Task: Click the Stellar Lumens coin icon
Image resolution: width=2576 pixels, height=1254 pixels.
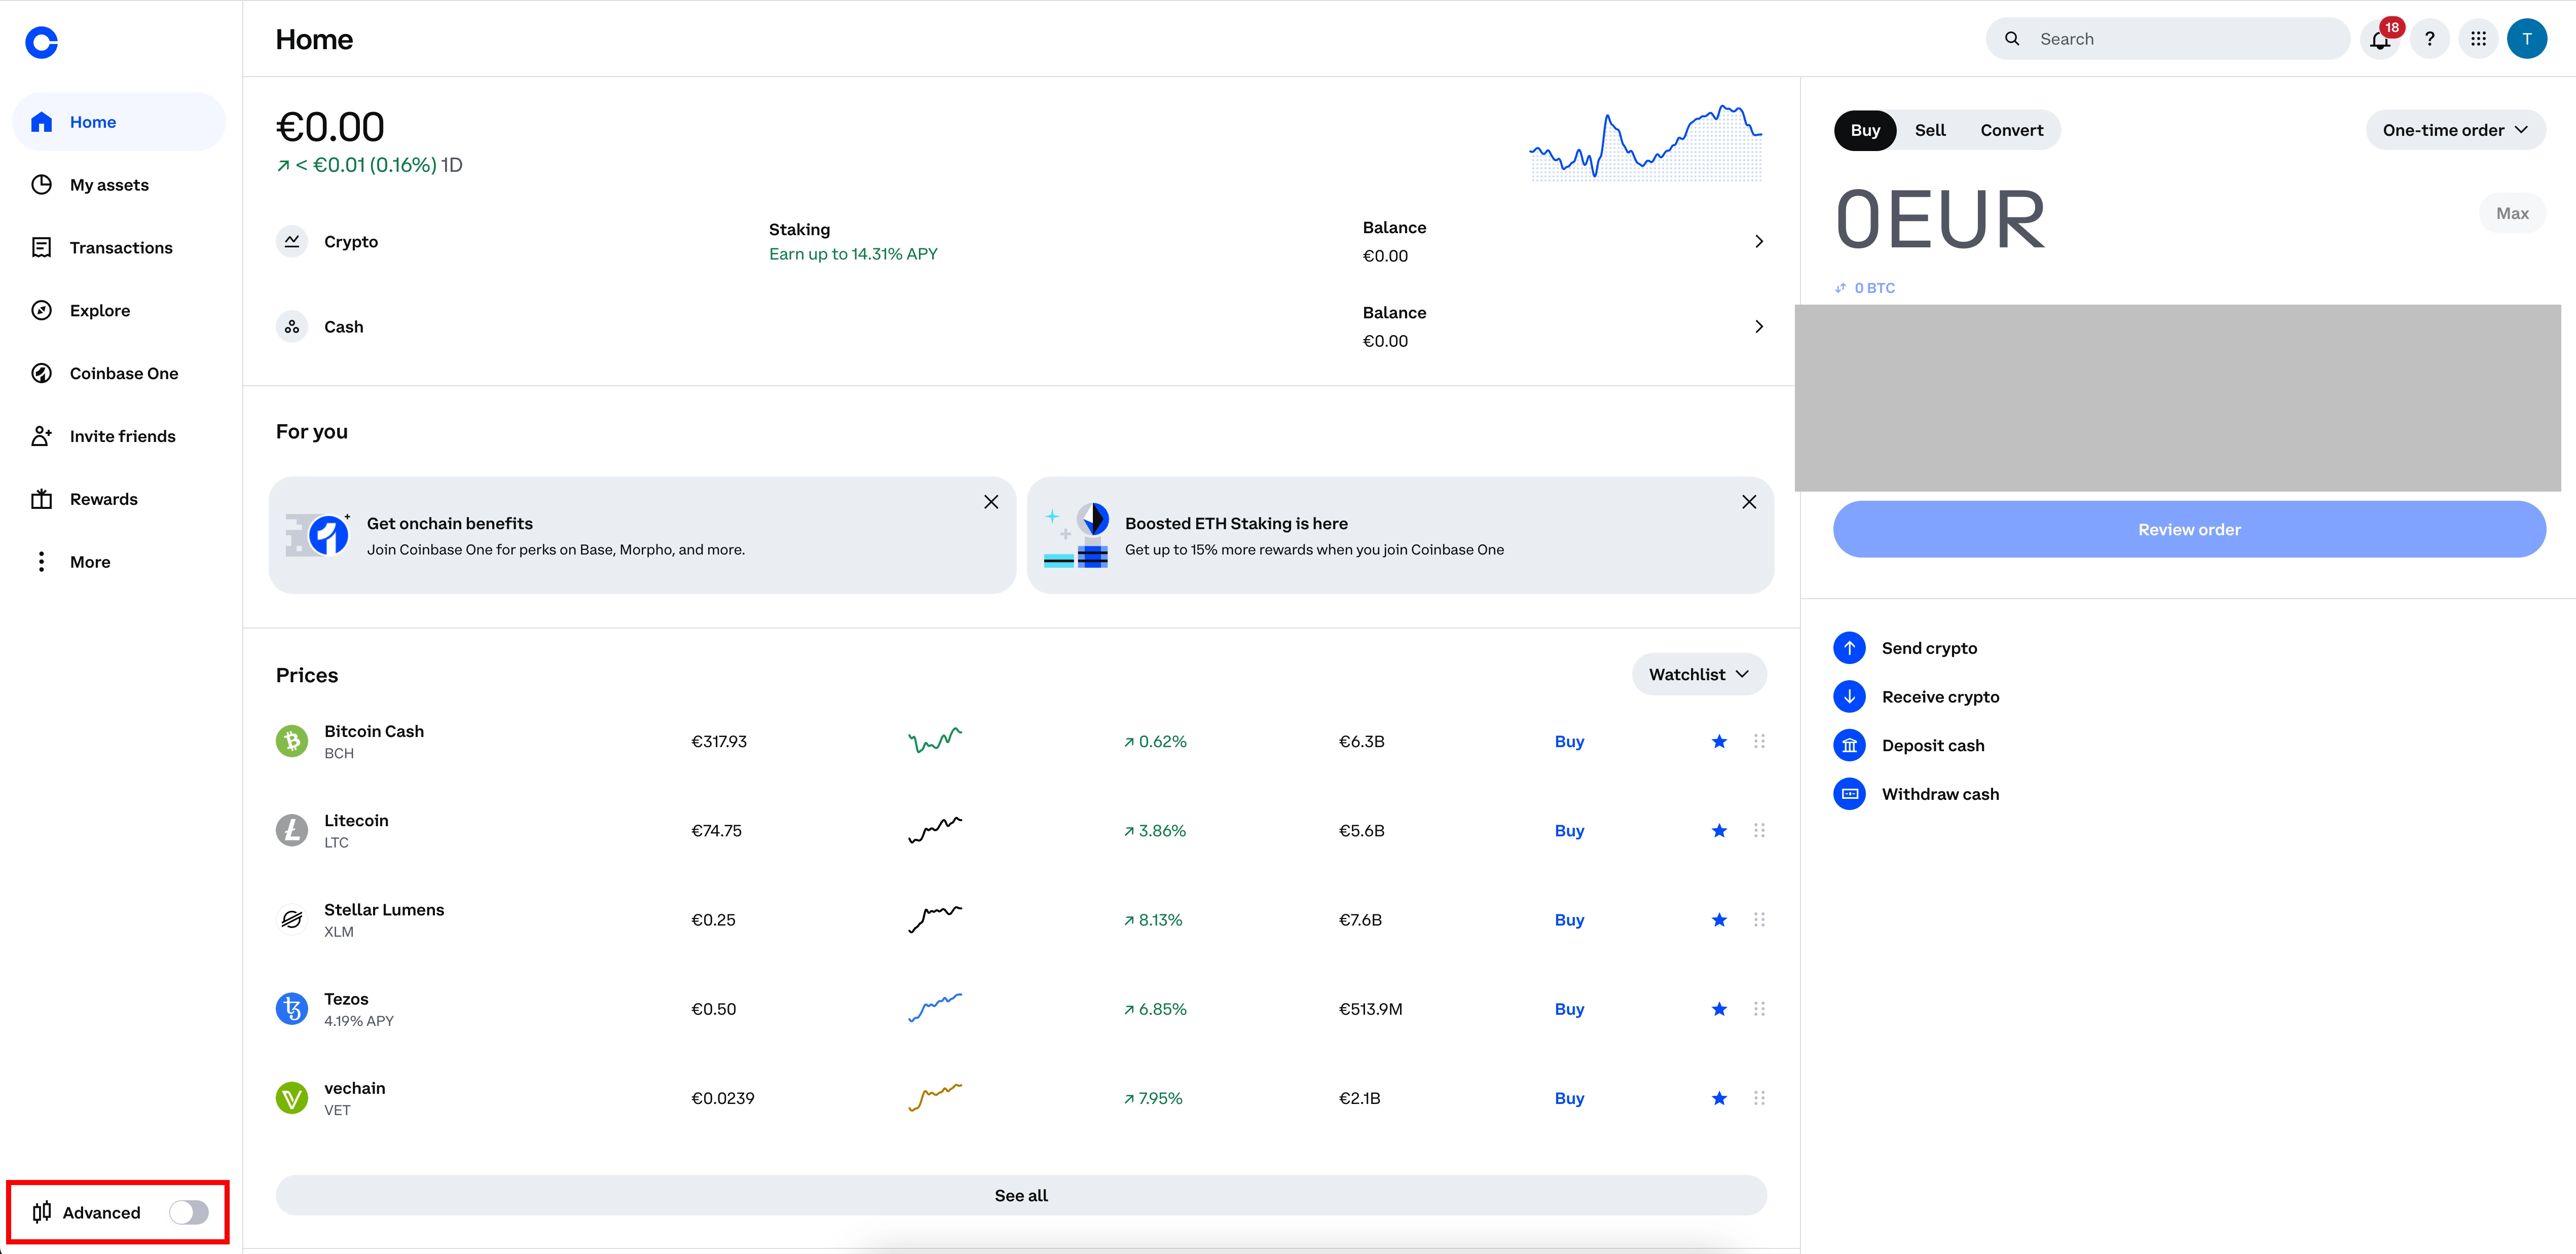Action: pos(292,920)
